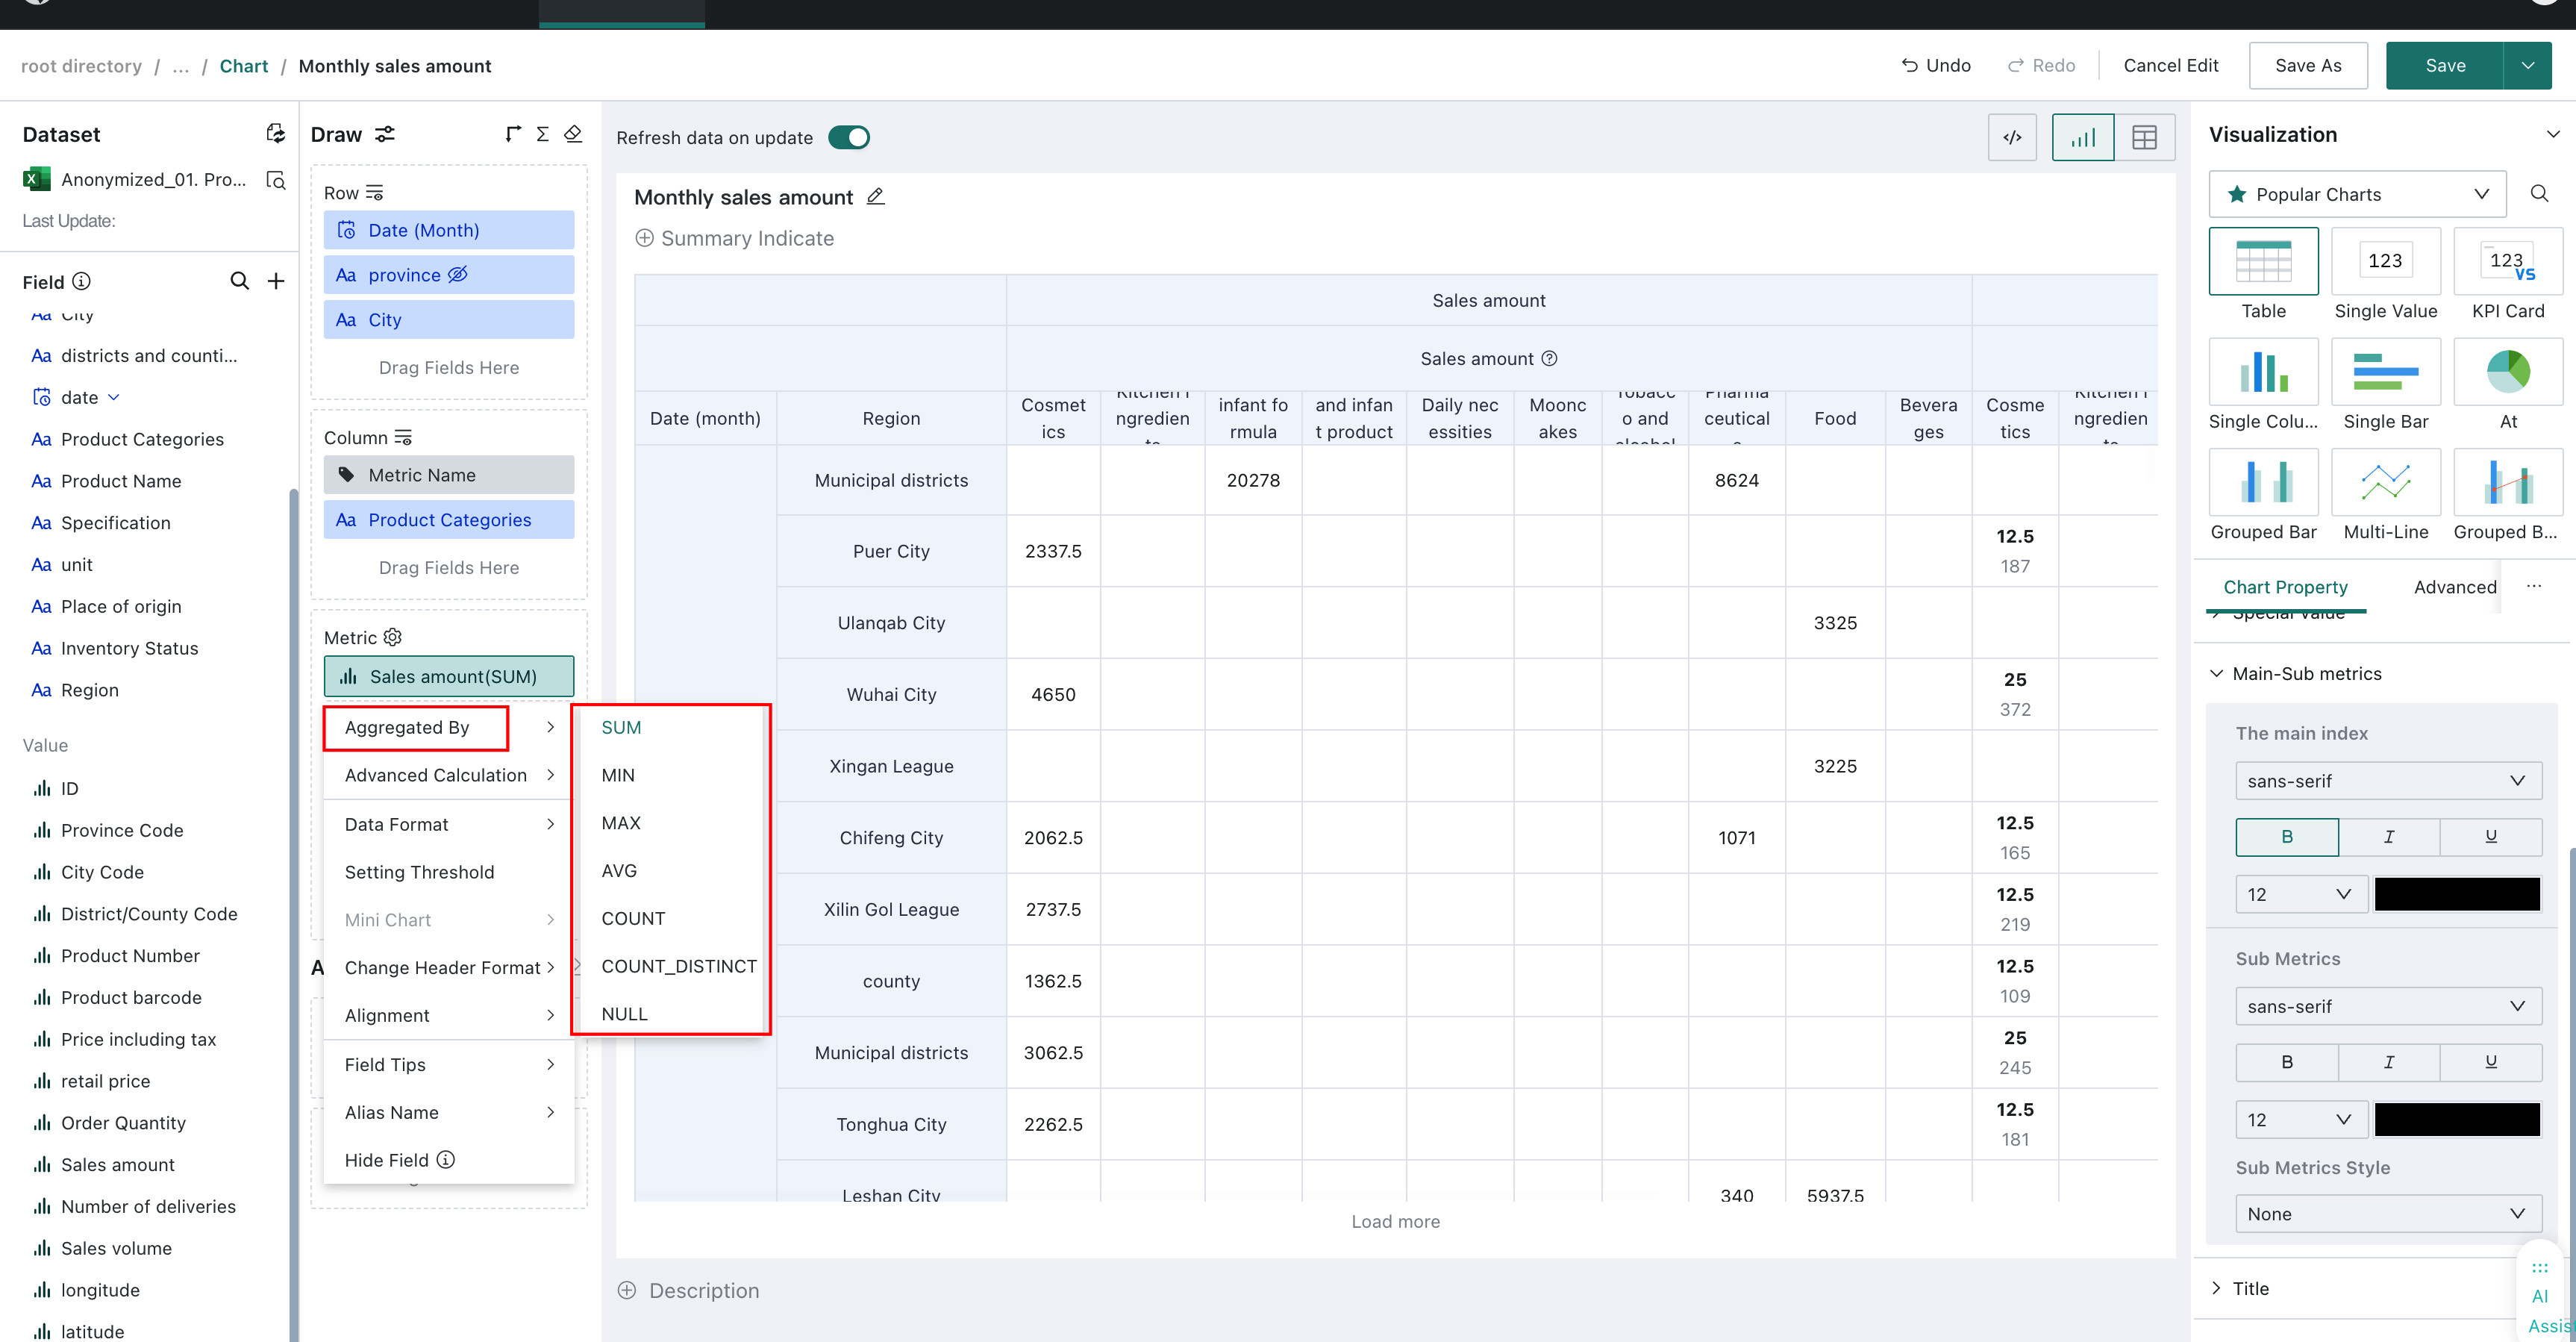This screenshot has width=2576, height=1342.
Task: Toggle Refresh data on update switch
Action: point(849,137)
